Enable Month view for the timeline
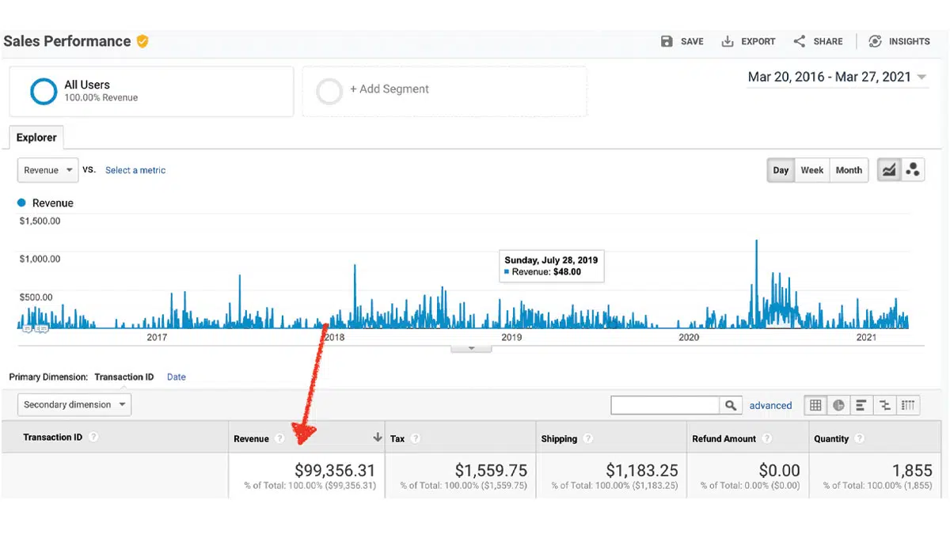 tap(848, 169)
